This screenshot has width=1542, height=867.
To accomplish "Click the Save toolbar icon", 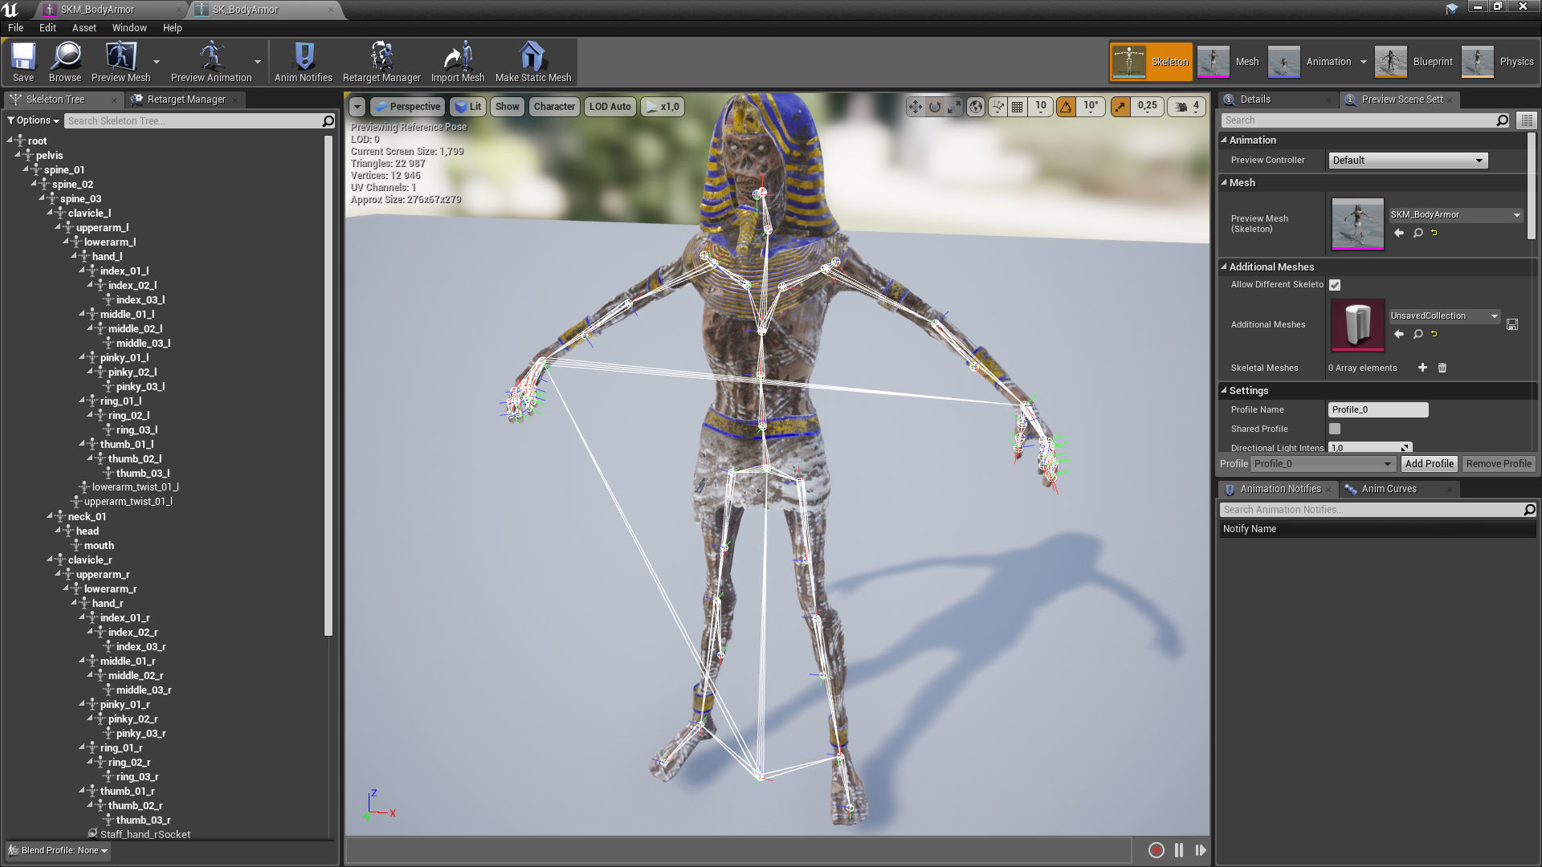I will [x=23, y=62].
